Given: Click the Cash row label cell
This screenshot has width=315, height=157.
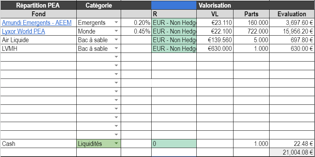Looking at the screenshot, I should click(38, 144).
